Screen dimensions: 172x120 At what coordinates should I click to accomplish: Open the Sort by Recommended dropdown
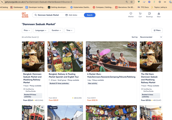[151, 37]
